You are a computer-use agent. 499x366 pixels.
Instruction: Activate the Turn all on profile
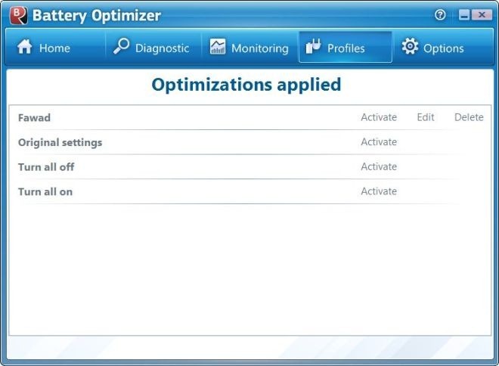tap(379, 191)
